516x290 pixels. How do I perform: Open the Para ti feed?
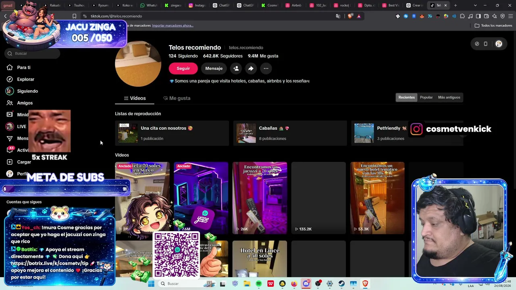(23, 67)
